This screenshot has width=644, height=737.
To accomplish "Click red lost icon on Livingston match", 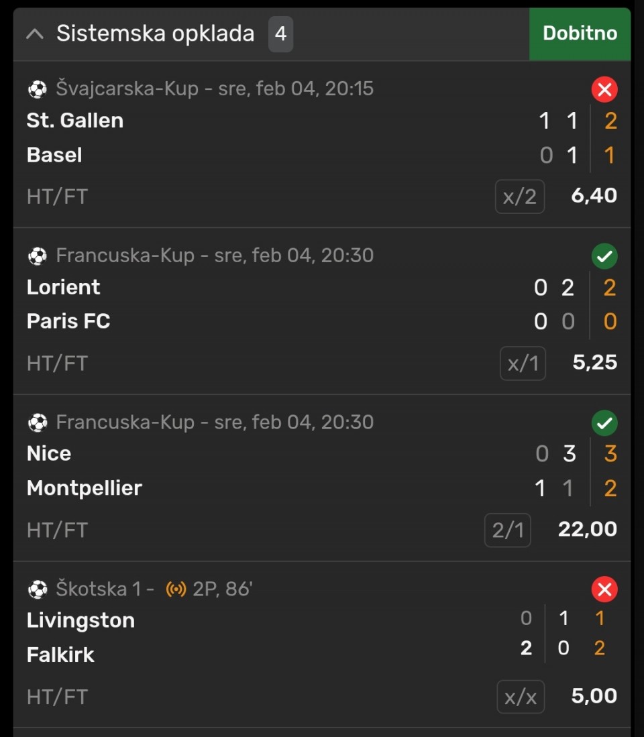I will (604, 589).
